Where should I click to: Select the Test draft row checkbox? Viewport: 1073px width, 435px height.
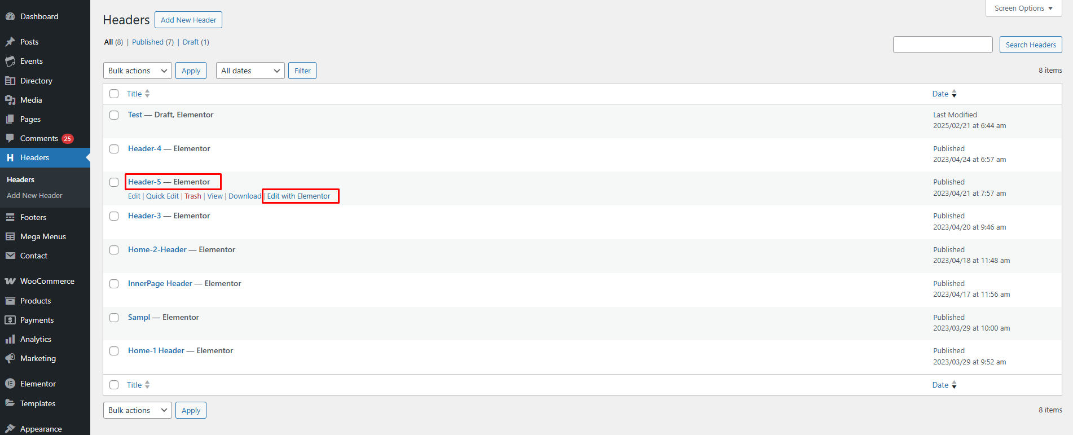pos(114,115)
